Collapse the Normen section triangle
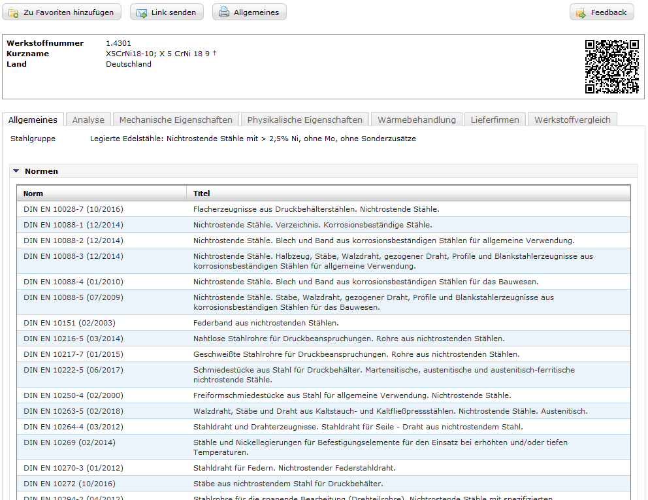The width and height of the screenshot is (648, 500). pyautogui.click(x=16, y=171)
